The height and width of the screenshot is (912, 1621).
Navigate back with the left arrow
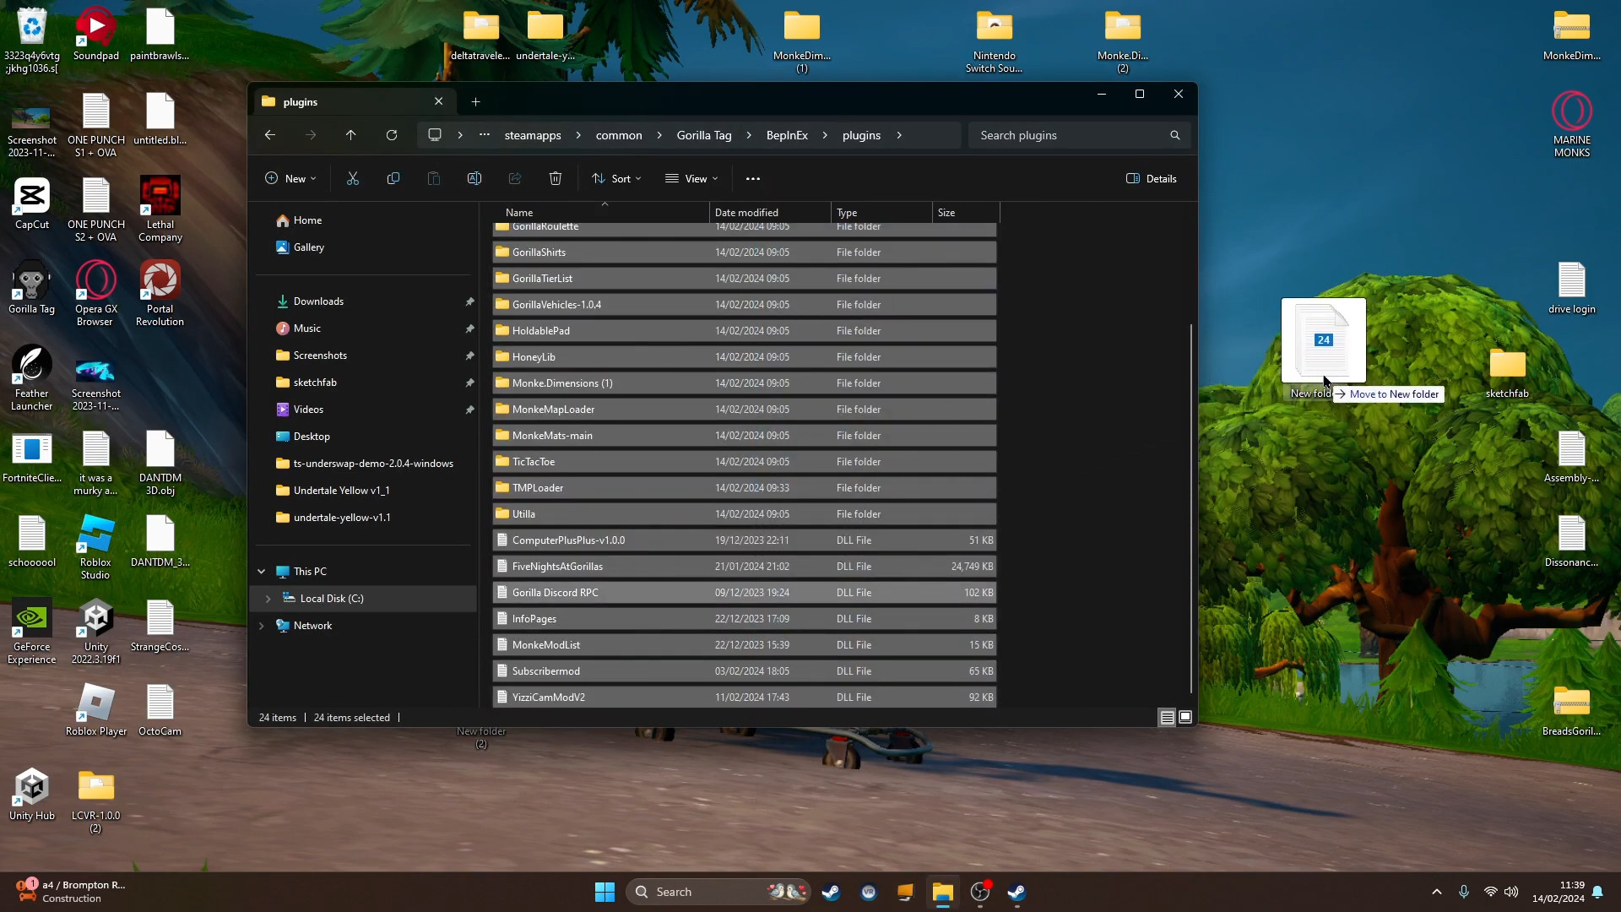tap(270, 135)
